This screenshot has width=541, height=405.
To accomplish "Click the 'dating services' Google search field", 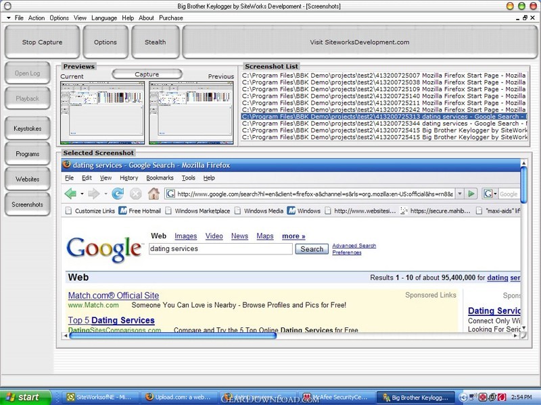I will coord(221,248).
